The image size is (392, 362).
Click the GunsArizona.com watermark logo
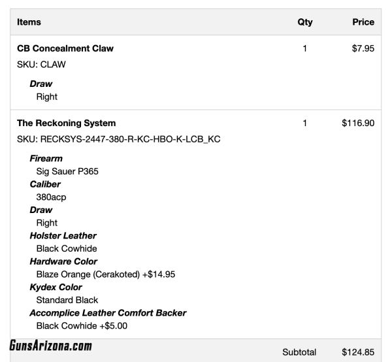[51, 346]
